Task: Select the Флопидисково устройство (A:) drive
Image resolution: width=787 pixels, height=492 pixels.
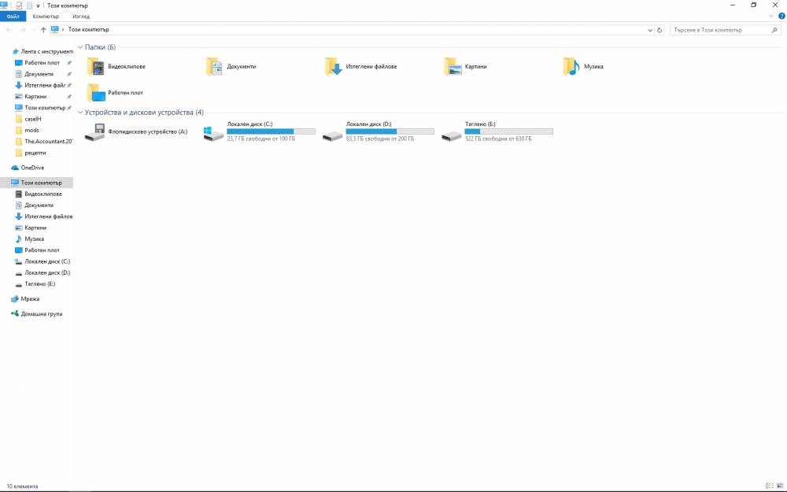Action: (x=136, y=132)
